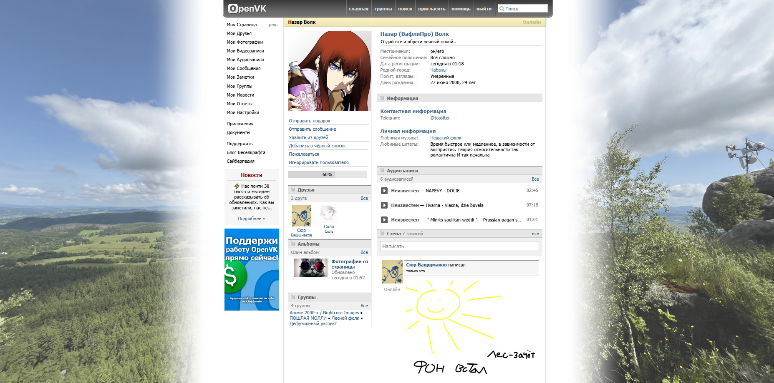The width and height of the screenshot is (774, 383).
Task: Click the search magnifier icon
Action: [x=502, y=9]
